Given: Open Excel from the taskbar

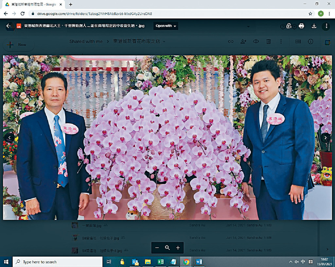Looking at the screenshot, I should click(x=161, y=262).
